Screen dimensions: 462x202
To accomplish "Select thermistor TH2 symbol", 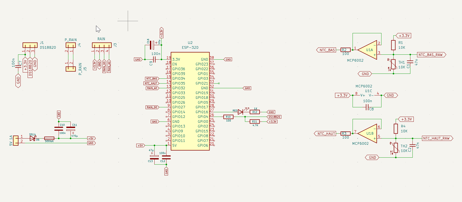I will click(396, 148).
